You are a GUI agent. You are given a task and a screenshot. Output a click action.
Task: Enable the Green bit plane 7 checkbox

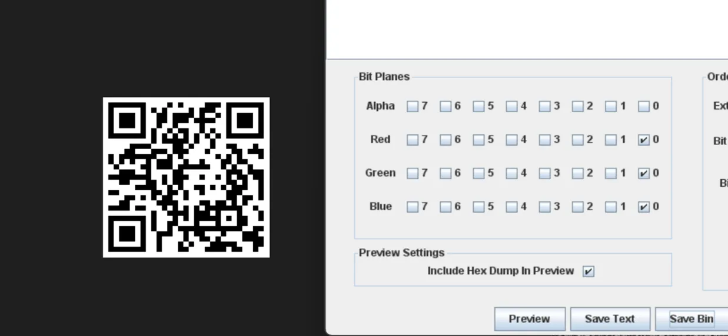tap(413, 173)
